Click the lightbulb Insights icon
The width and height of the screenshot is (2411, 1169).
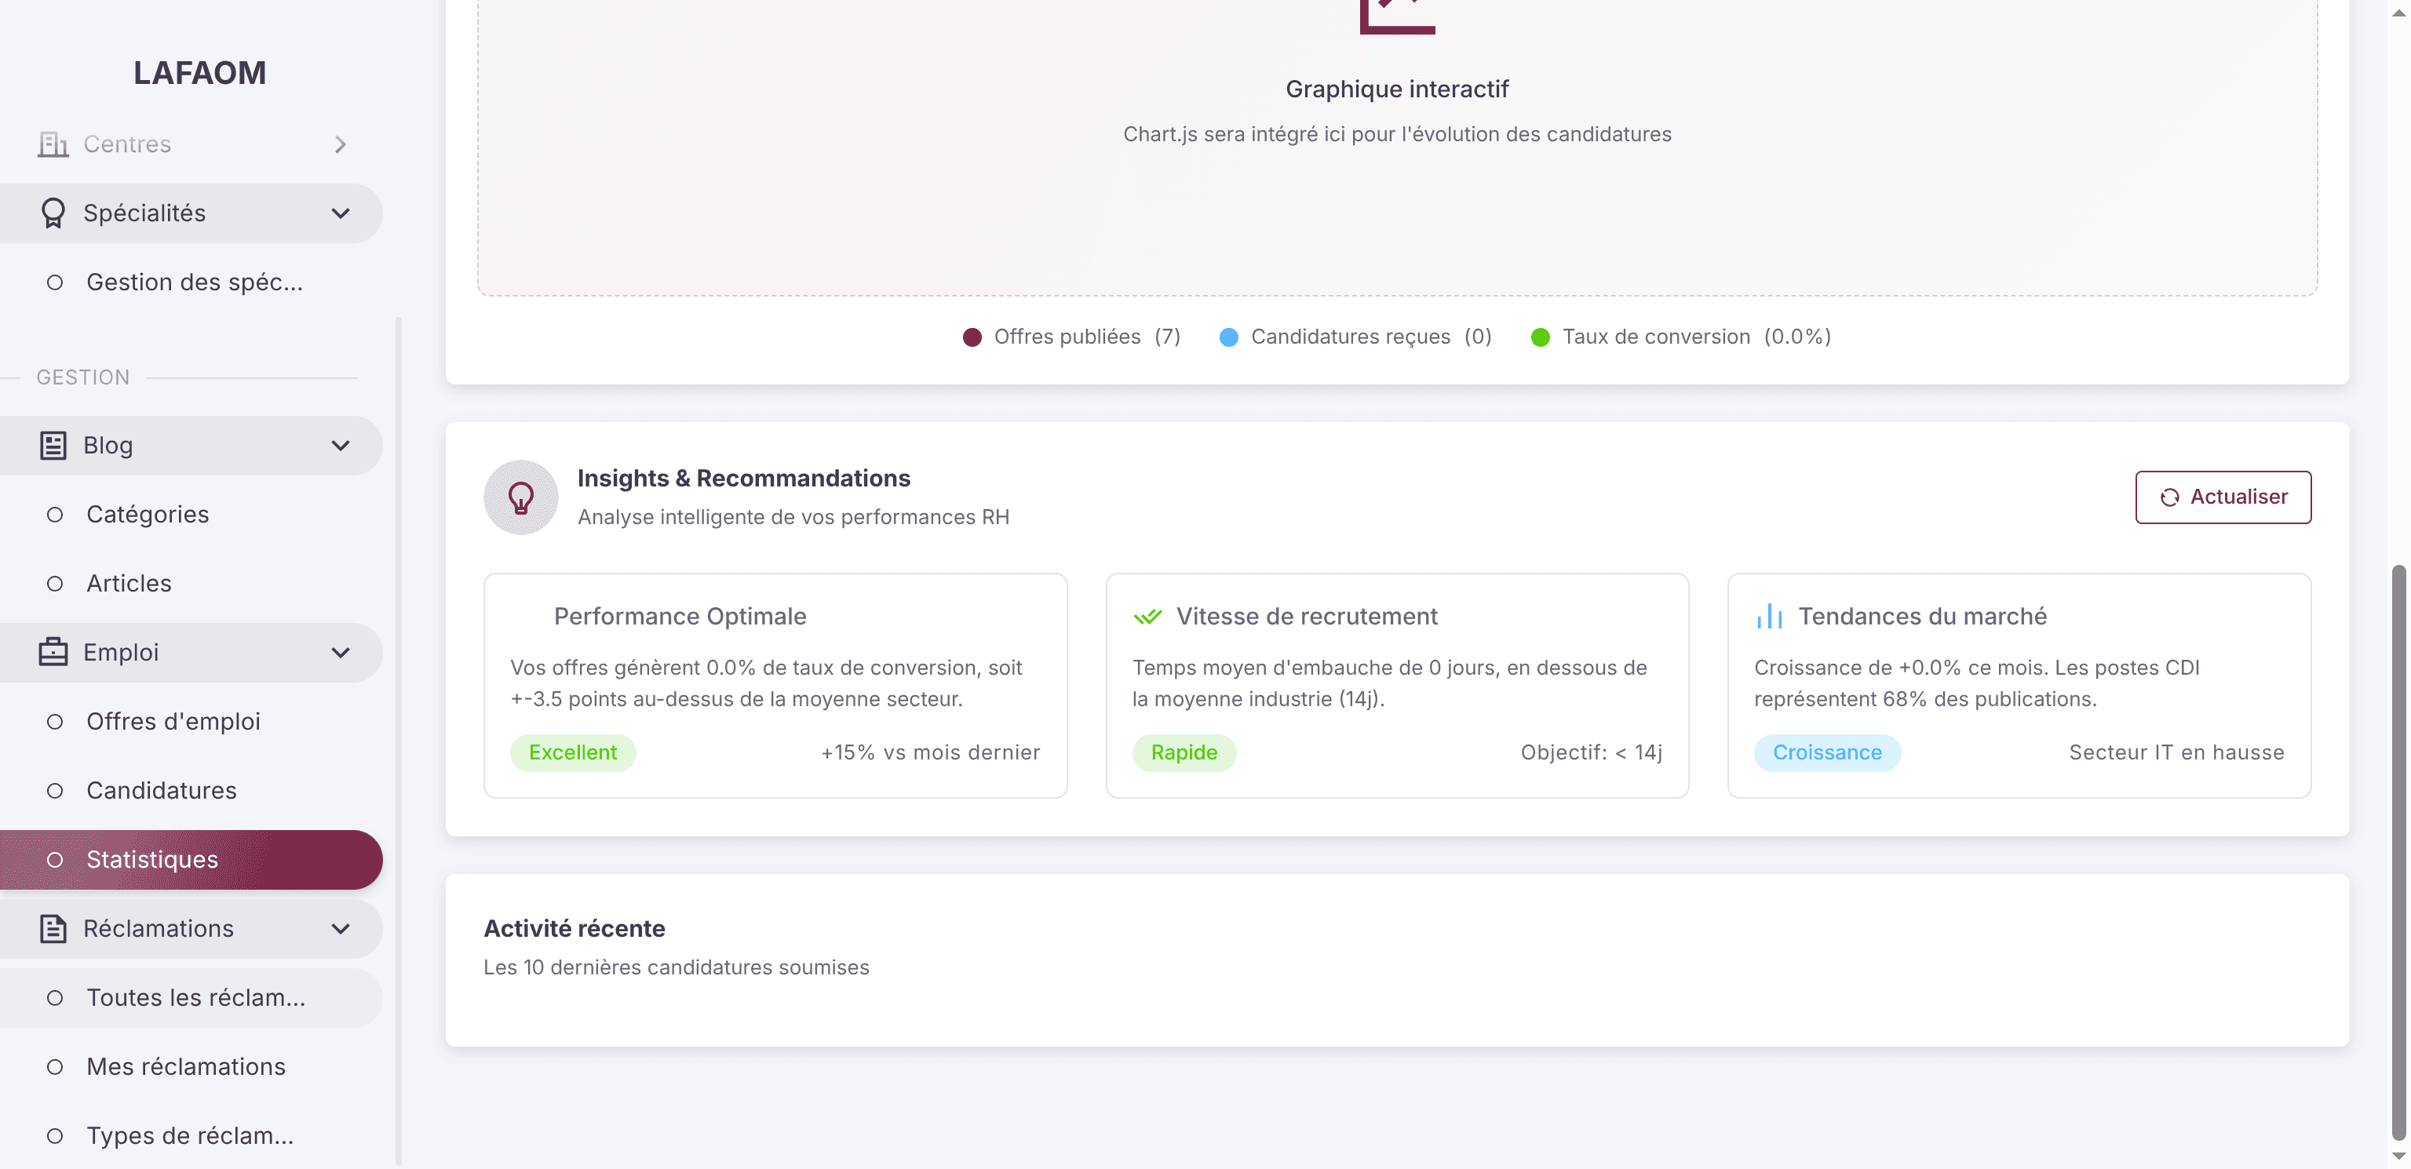click(521, 497)
